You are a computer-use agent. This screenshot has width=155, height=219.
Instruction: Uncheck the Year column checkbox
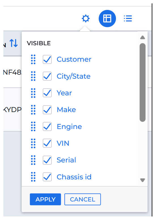(47, 93)
